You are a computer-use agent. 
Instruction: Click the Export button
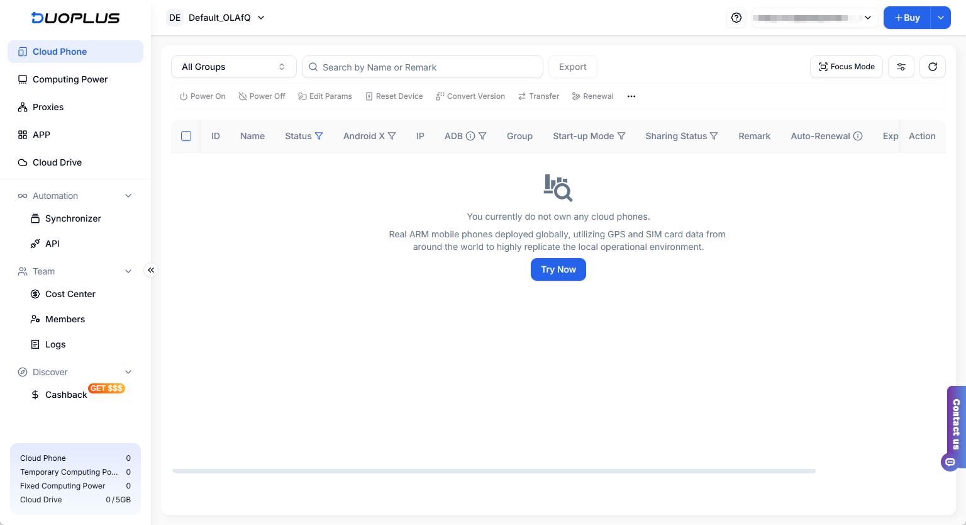(572, 66)
